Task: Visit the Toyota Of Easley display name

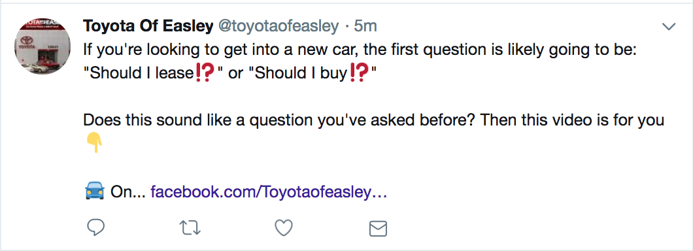Action: pyautogui.click(x=148, y=27)
